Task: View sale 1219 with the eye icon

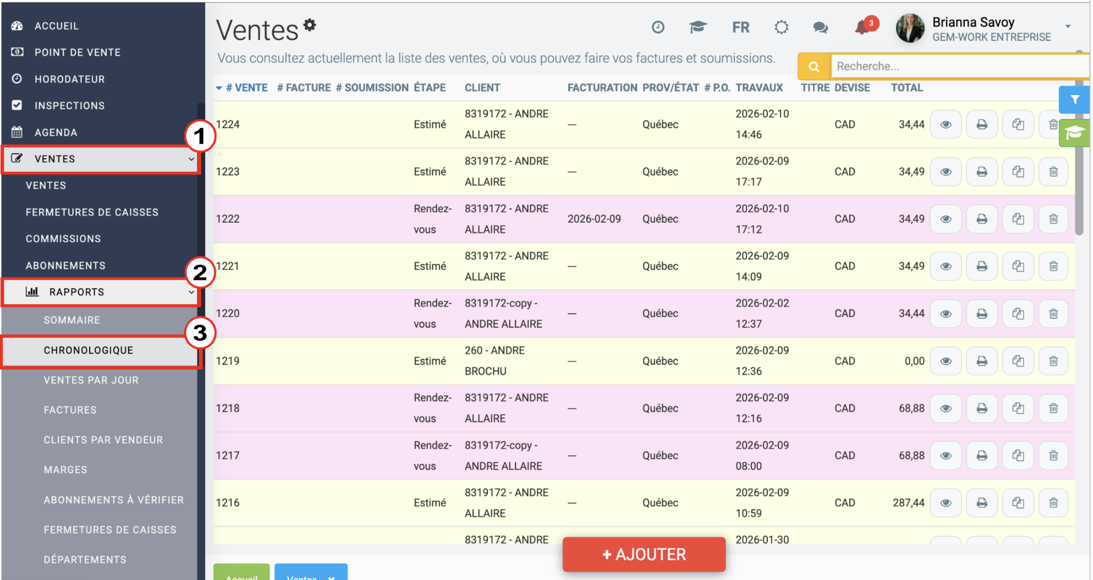Action: [945, 361]
